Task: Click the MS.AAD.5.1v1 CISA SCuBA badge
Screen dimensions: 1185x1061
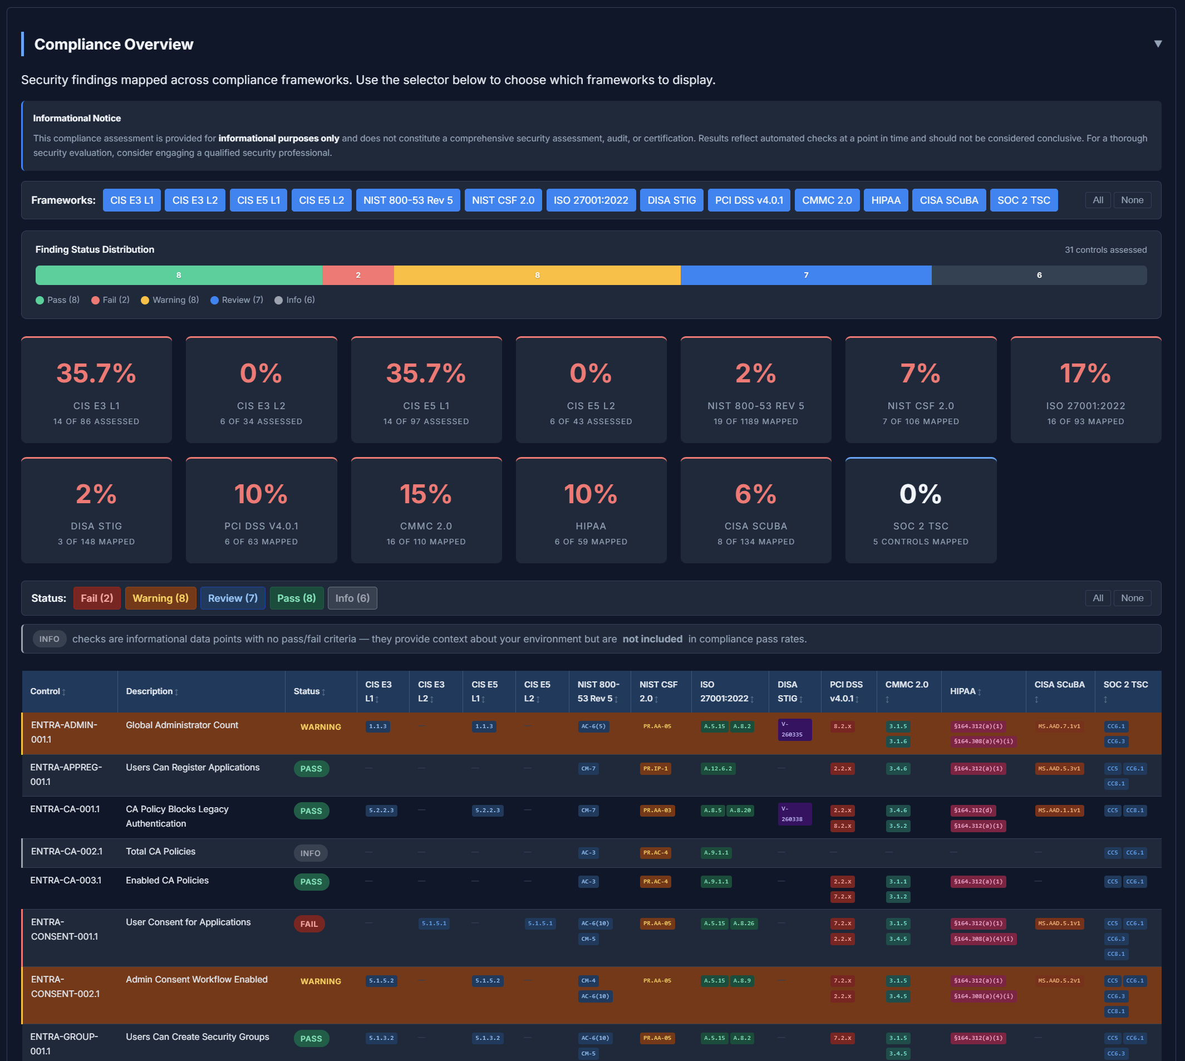Action: pyautogui.click(x=1059, y=923)
